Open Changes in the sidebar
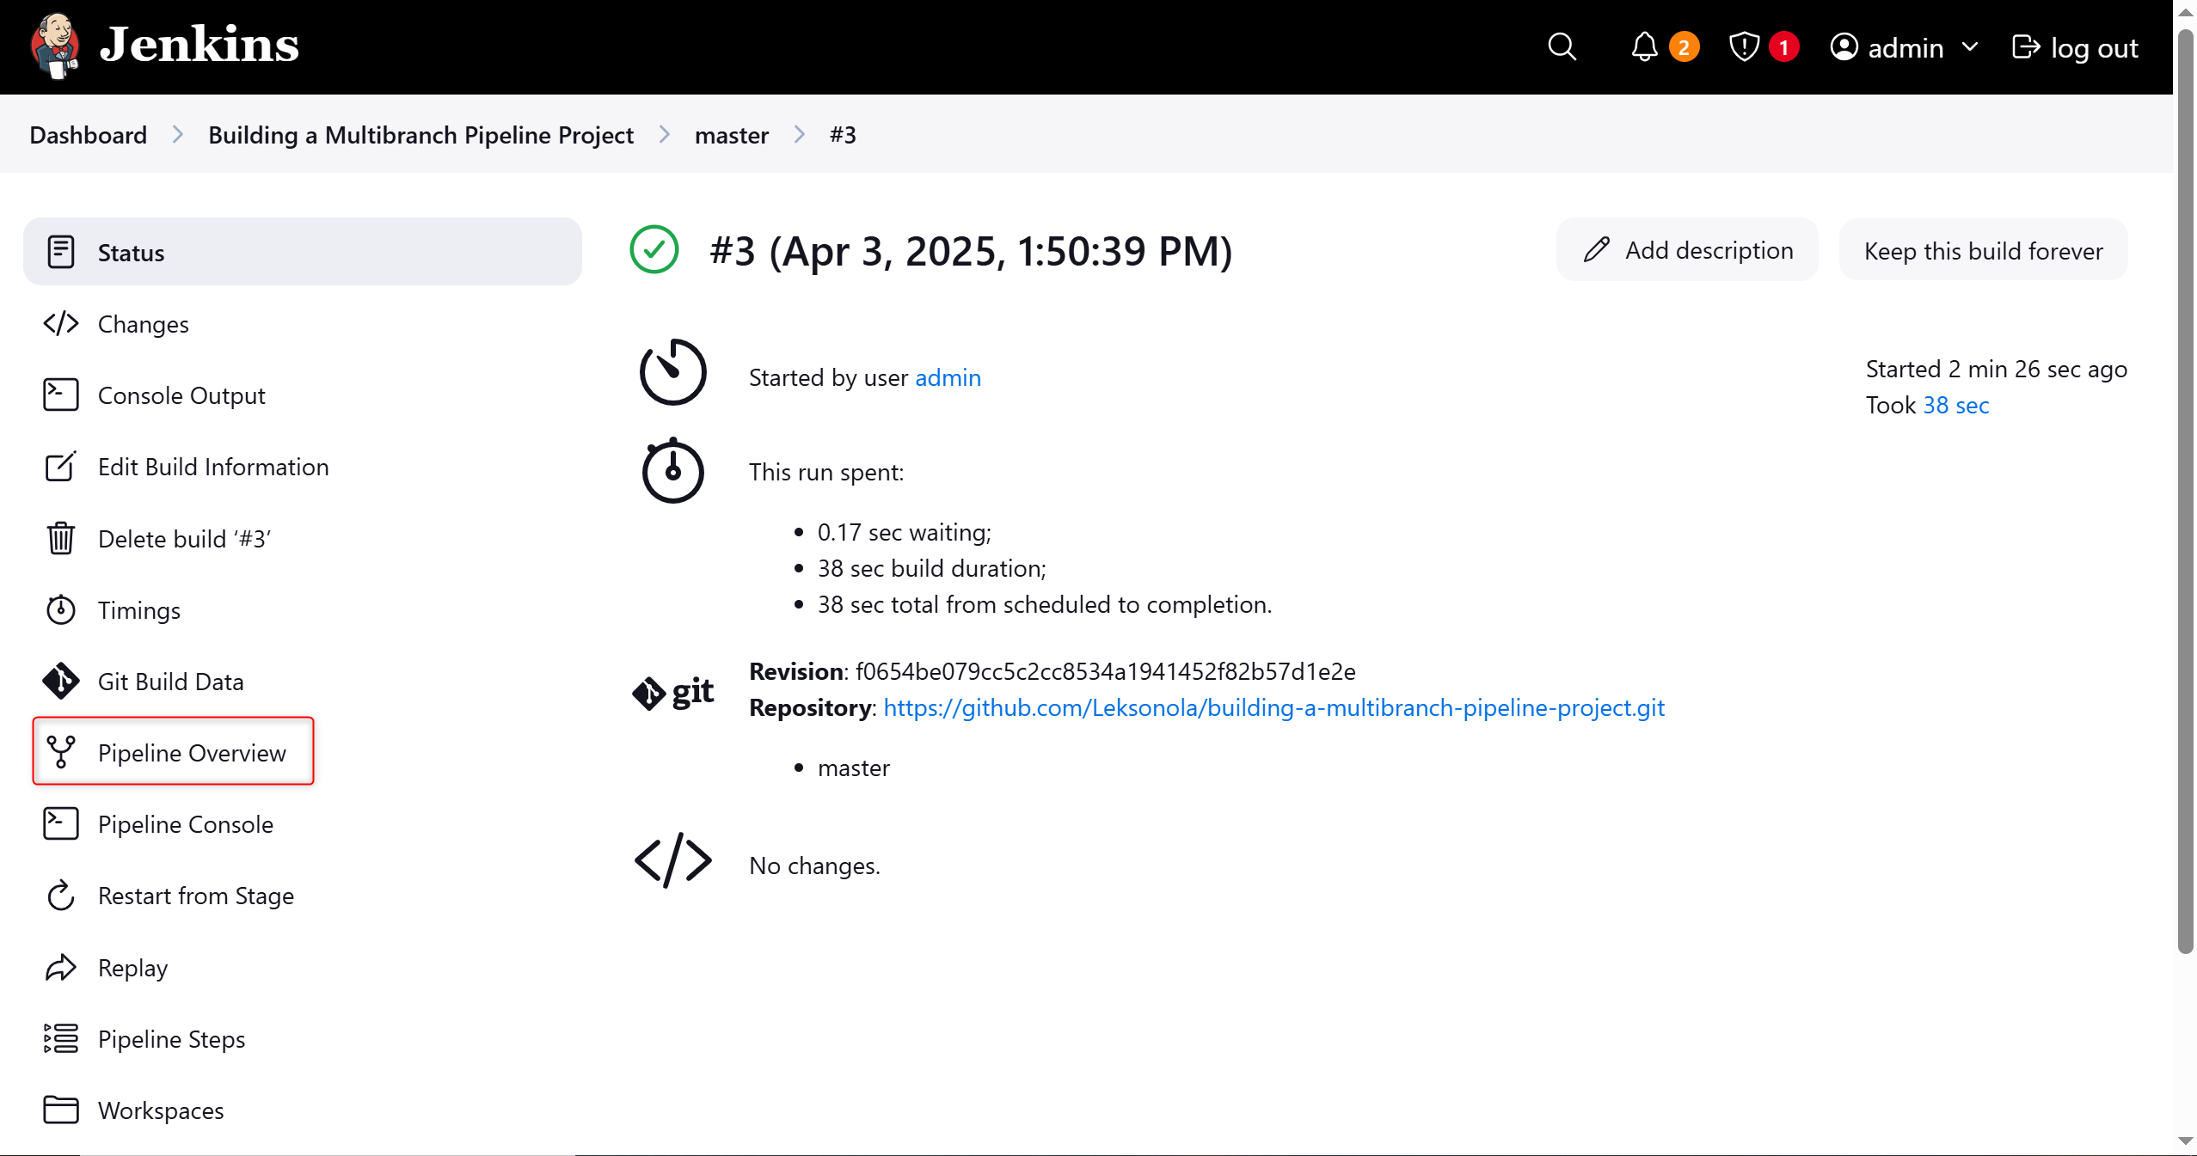Screen dimensions: 2197x1156 [x=302, y=323]
